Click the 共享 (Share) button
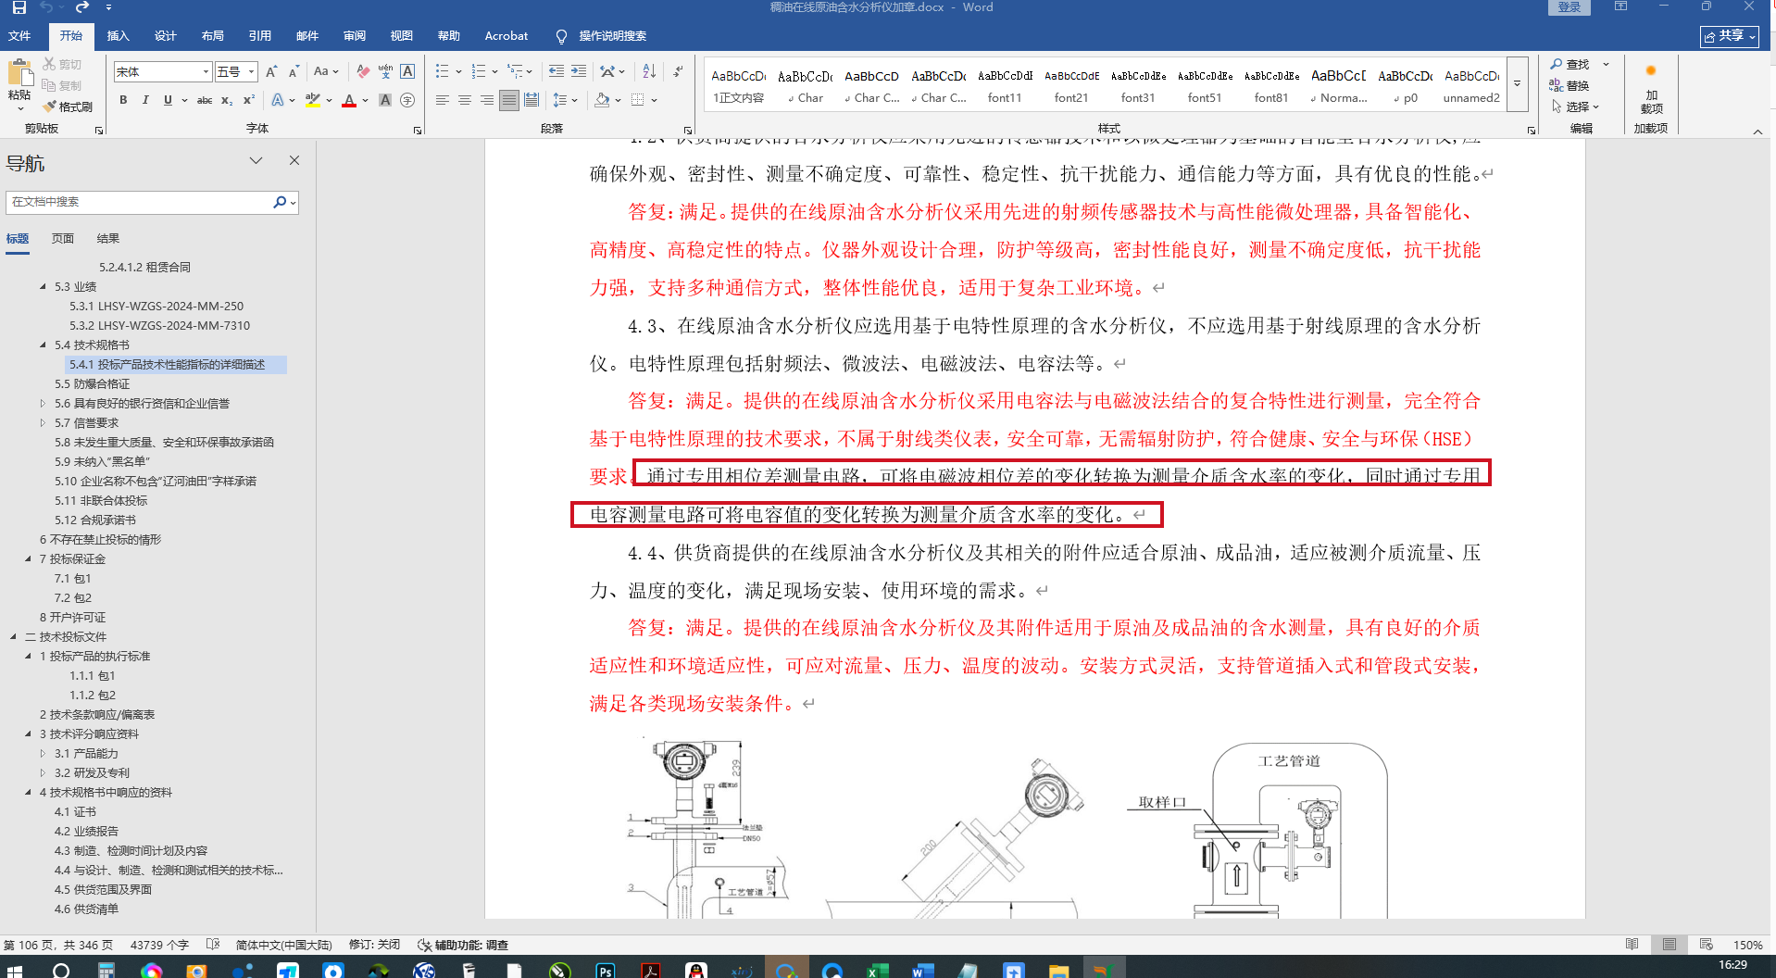The height and width of the screenshot is (978, 1776). (1729, 36)
